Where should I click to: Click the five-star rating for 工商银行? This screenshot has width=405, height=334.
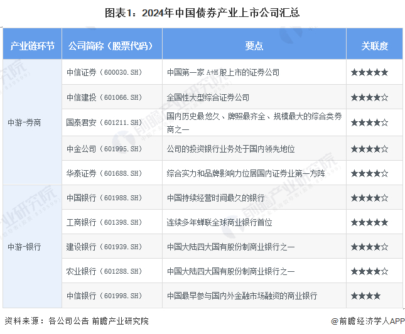pyautogui.click(x=369, y=222)
